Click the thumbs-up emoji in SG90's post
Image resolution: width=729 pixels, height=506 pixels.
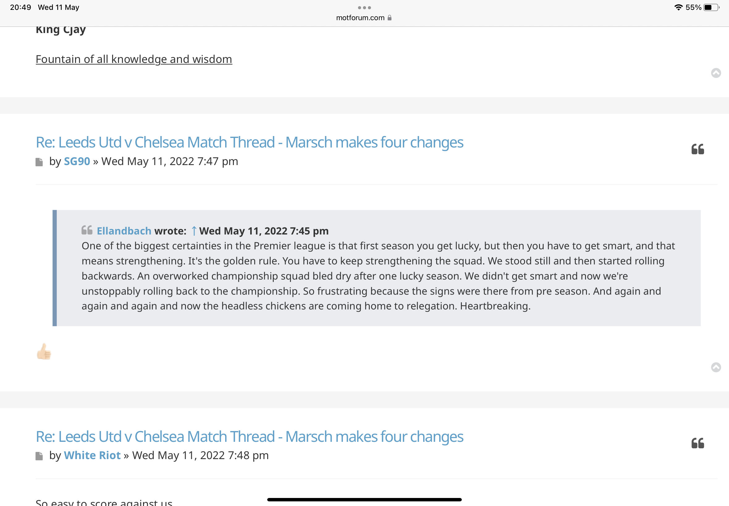coord(44,351)
